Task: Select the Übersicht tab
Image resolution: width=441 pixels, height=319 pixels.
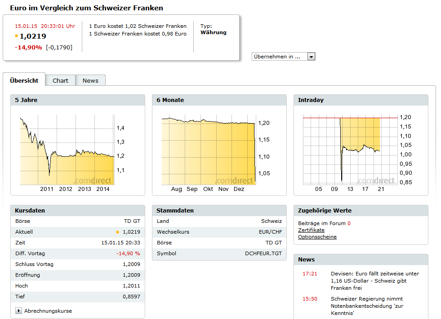Action: [x=24, y=80]
